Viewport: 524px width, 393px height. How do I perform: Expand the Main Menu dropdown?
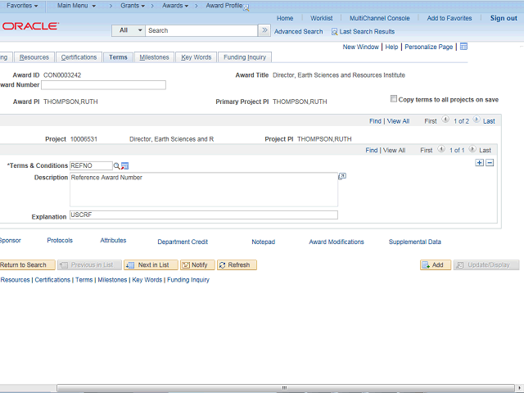coord(76,6)
